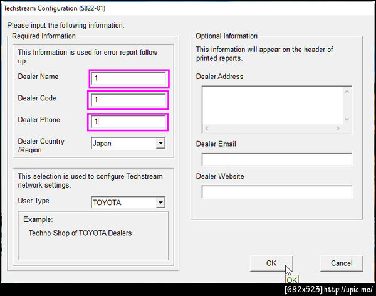
Task: Click the Dealer Email label
Action: (x=216, y=144)
